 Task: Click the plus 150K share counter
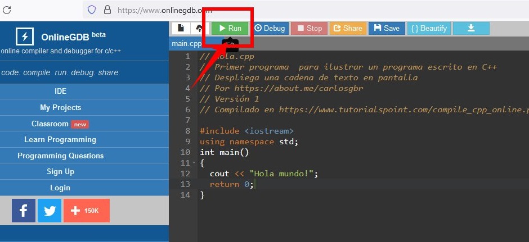(x=87, y=211)
